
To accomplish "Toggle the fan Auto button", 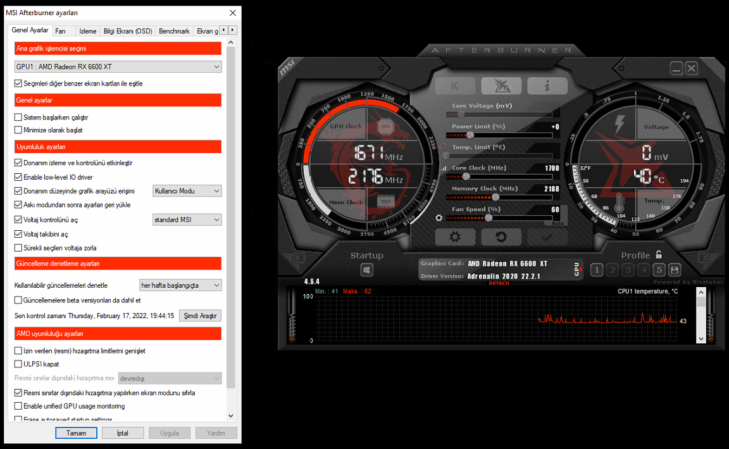I will point(558,223).
